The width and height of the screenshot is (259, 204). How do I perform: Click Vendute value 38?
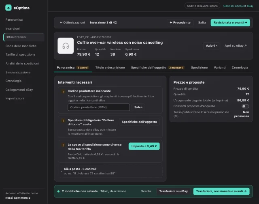pos(113,54)
